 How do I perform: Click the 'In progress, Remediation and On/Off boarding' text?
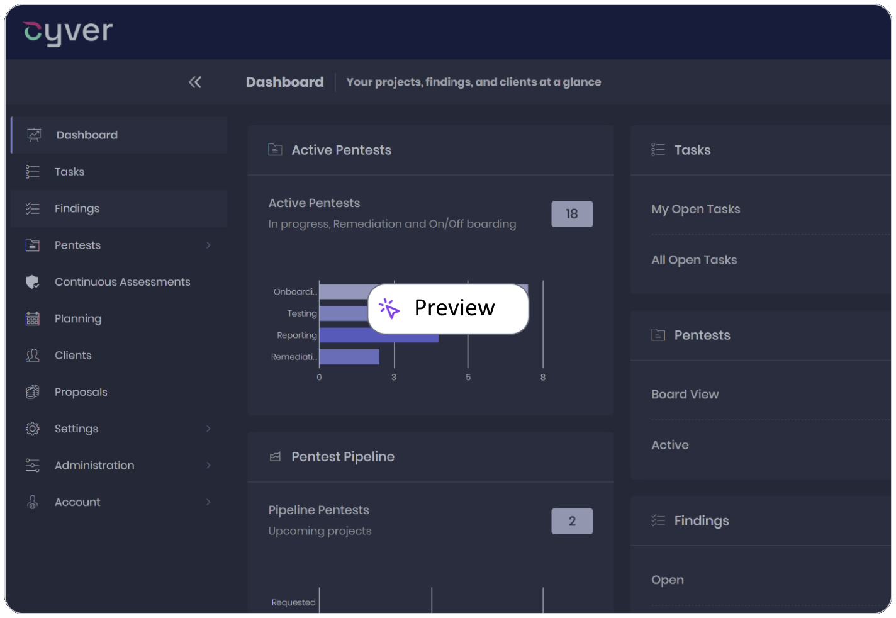(392, 224)
